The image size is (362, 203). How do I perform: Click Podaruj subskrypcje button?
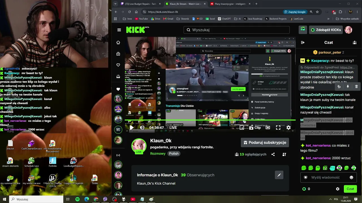pos(265,142)
